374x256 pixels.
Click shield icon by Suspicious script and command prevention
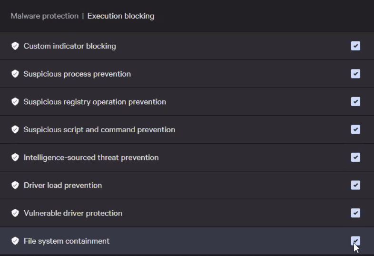[x=15, y=129]
